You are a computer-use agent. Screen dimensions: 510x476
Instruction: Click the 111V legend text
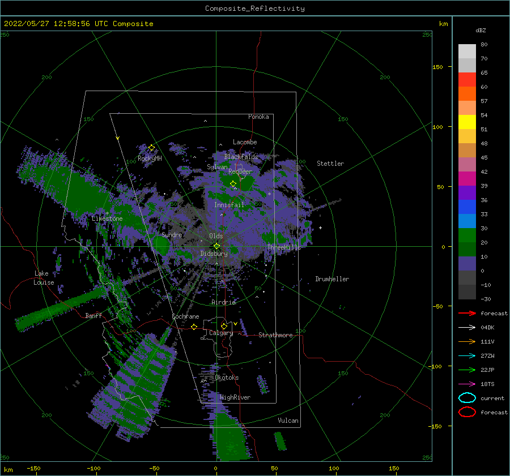click(x=487, y=341)
